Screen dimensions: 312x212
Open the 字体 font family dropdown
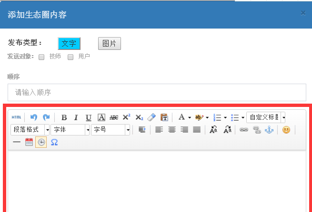tap(70, 130)
